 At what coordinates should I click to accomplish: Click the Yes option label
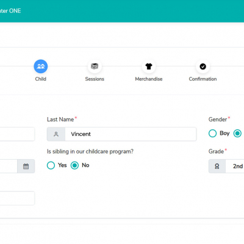click(62, 165)
